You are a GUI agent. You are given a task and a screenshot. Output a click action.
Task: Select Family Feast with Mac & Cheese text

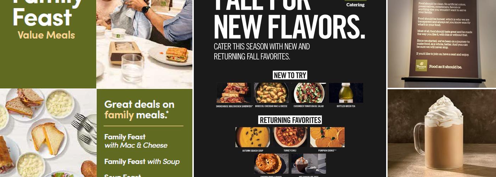136,141
